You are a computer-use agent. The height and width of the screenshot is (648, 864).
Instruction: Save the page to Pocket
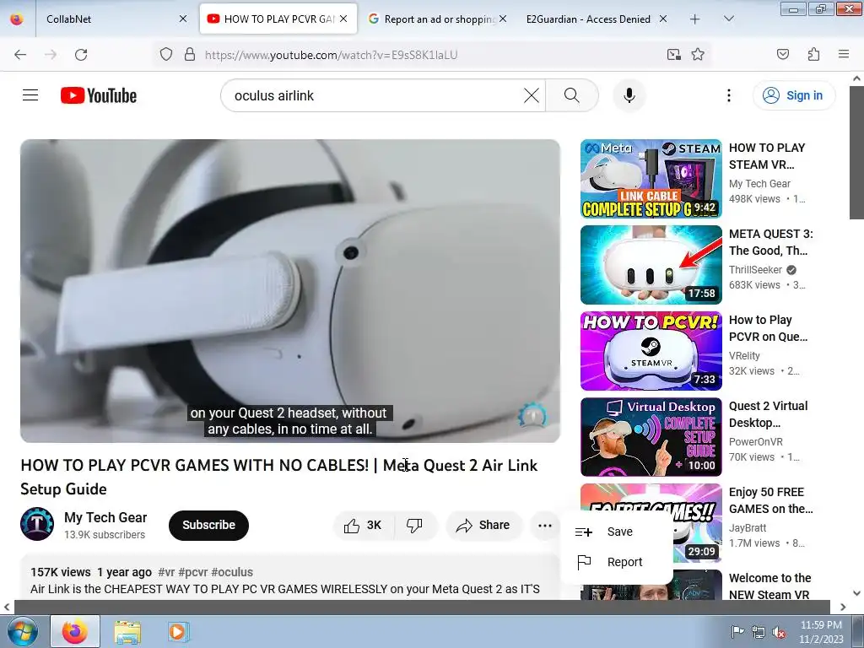[x=782, y=55]
